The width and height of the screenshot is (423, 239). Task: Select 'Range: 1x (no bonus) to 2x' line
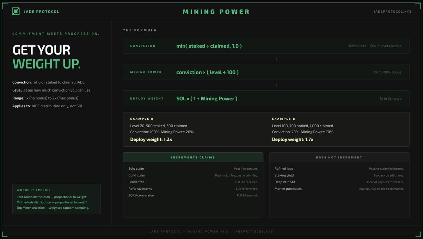(x=46, y=98)
